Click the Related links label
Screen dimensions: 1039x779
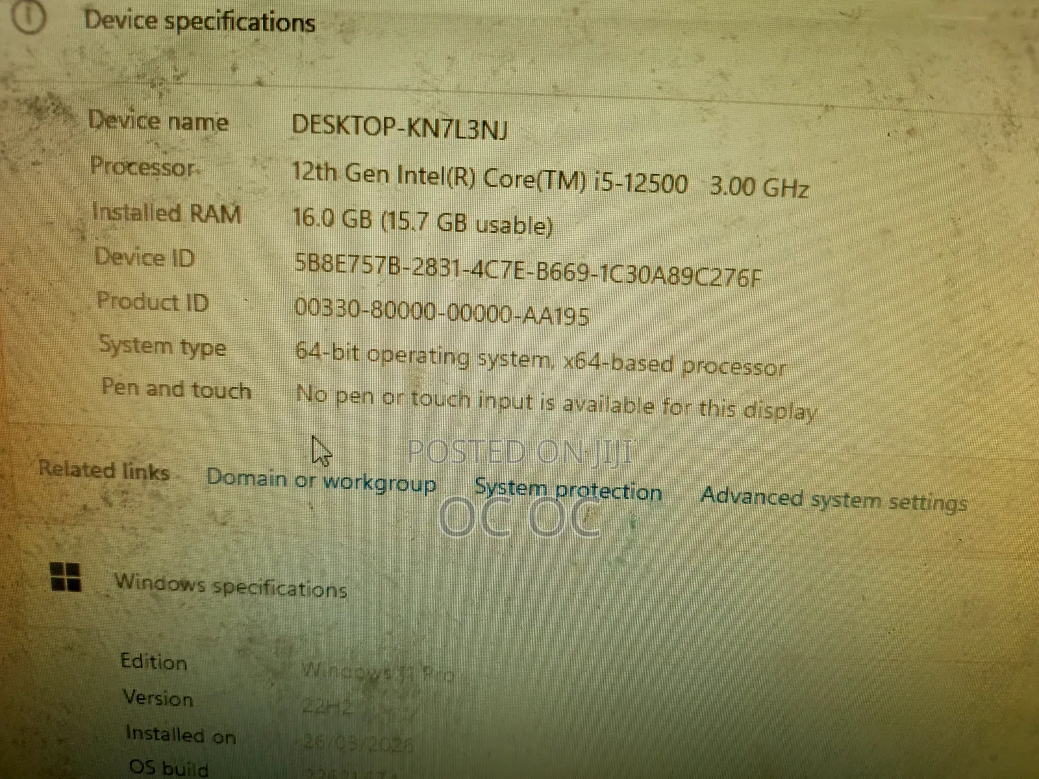coord(104,469)
